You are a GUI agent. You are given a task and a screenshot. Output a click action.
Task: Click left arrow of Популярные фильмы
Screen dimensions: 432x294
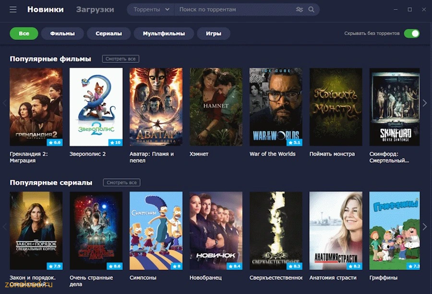pos(5,103)
